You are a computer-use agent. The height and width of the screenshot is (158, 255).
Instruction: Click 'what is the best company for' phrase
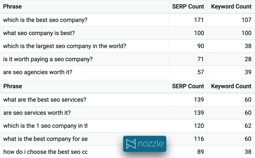(x=45, y=139)
